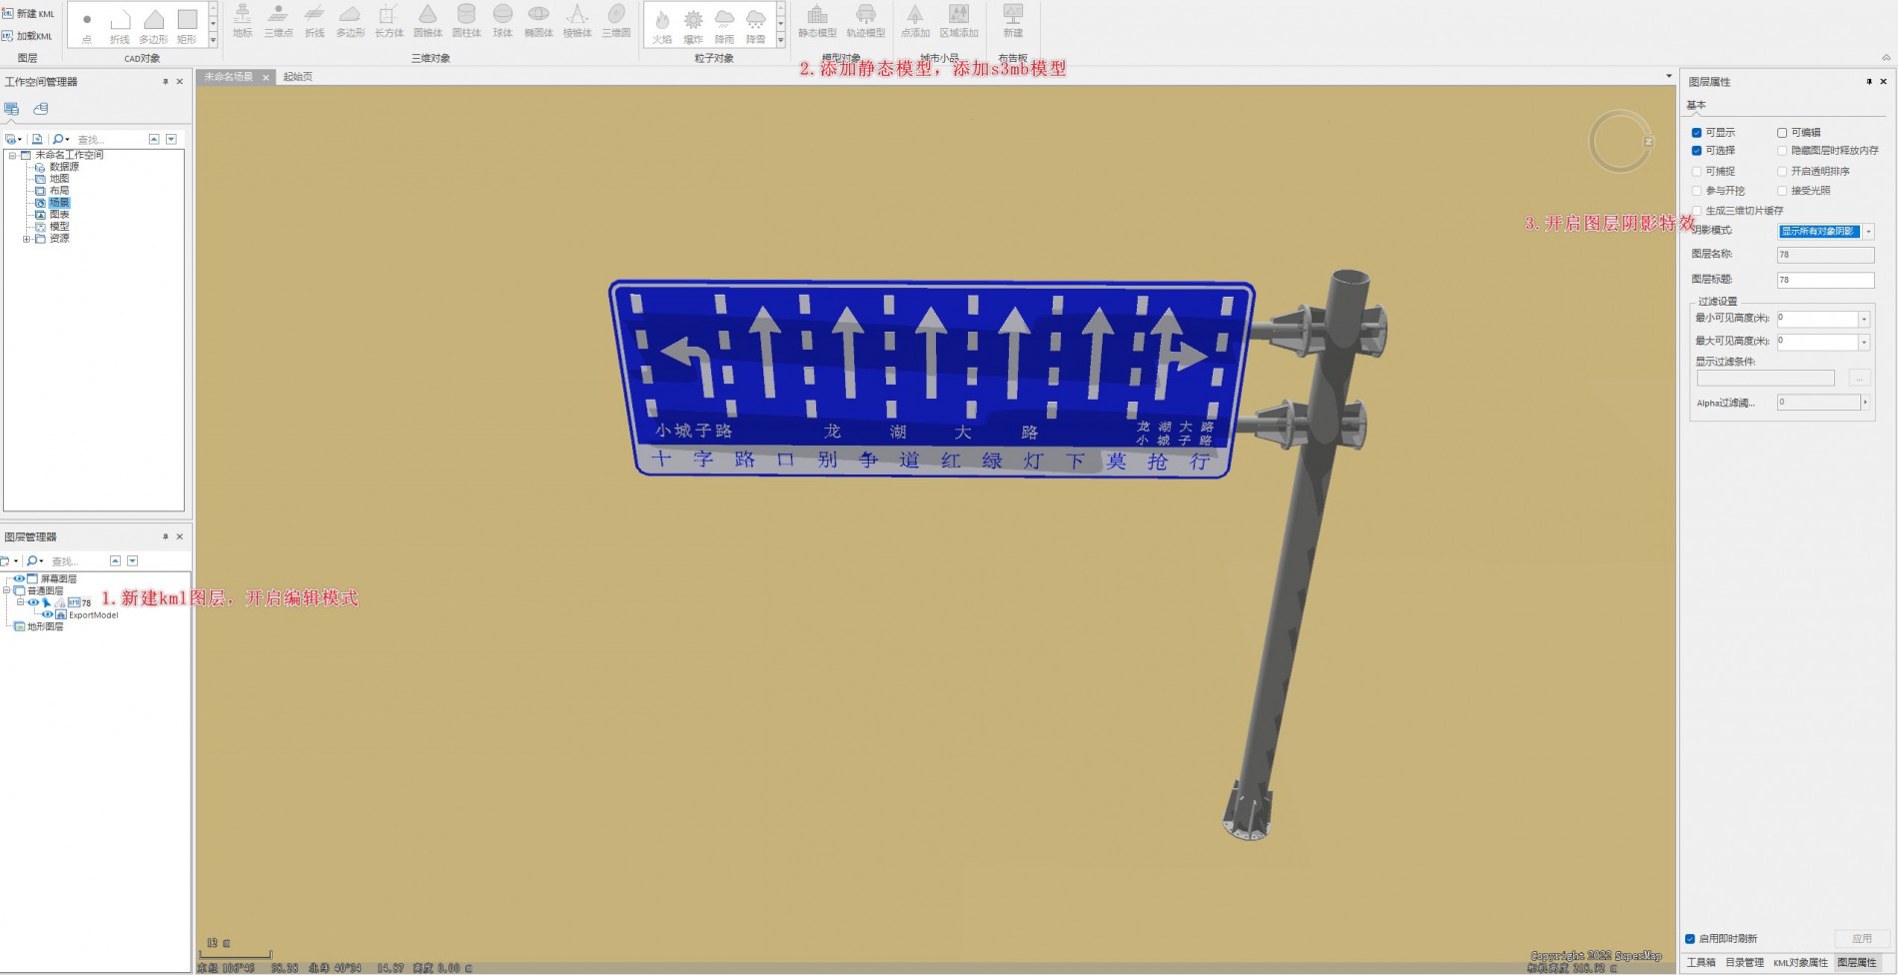Click the 图层标题 input field

pos(1825,281)
